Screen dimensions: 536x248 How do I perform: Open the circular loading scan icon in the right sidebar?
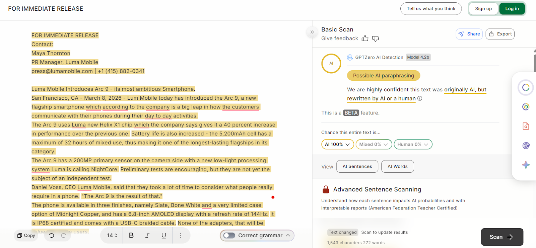[x=526, y=88]
